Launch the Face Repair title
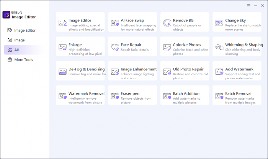 coord(131,45)
